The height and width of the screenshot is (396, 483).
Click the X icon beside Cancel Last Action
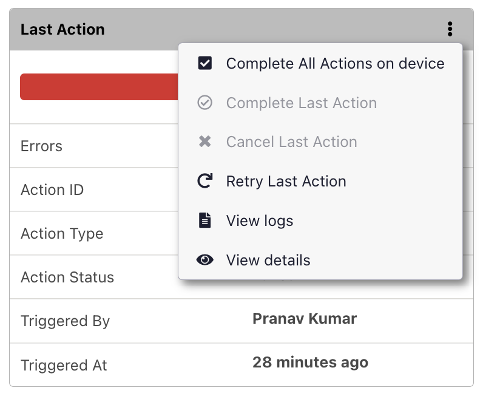[205, 142]
